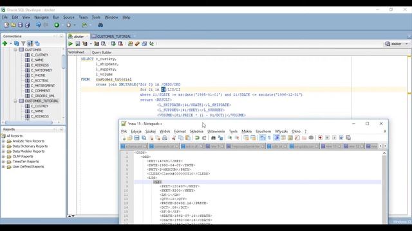Open the docker connection dropdown at top right

pyautogui.click(x=406, y=44)
